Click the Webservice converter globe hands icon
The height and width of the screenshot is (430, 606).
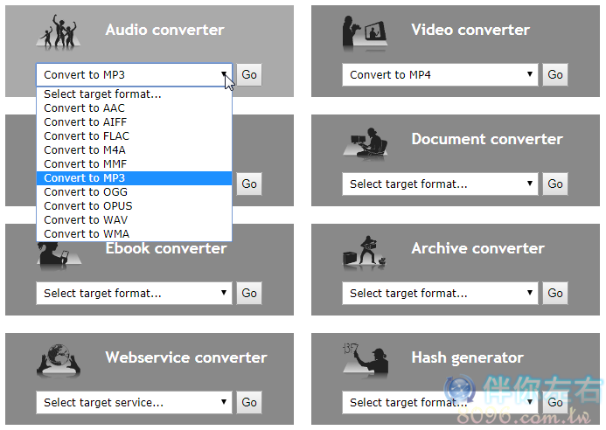(x=59, y=360)
